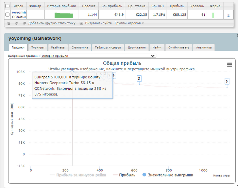Sort by the Уровень column header
Viewport: 238px width, 188px height.
coord(197,6)
